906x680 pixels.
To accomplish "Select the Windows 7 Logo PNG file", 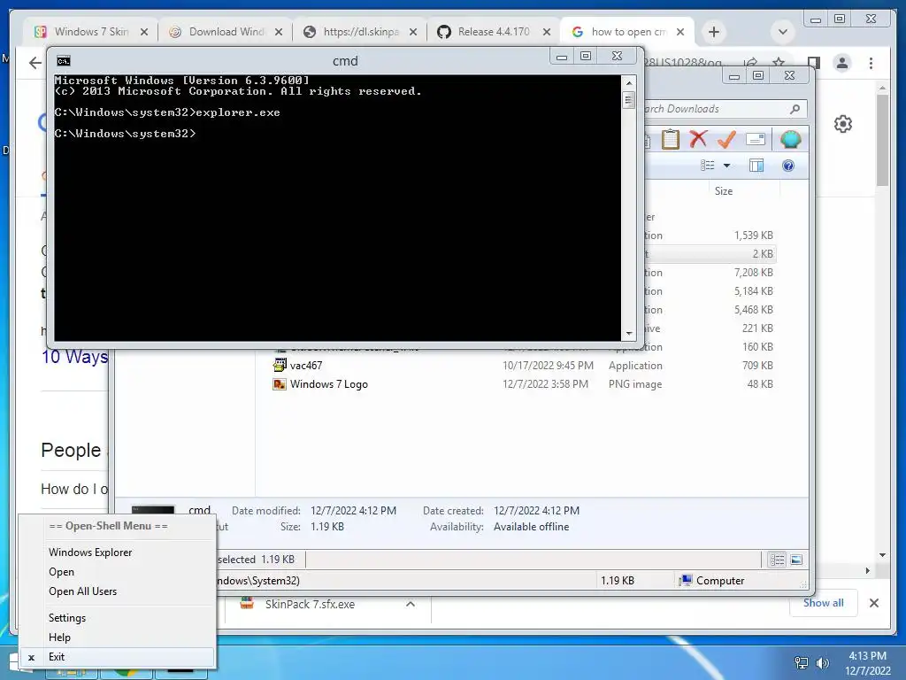I will click(x=523, y=384).
